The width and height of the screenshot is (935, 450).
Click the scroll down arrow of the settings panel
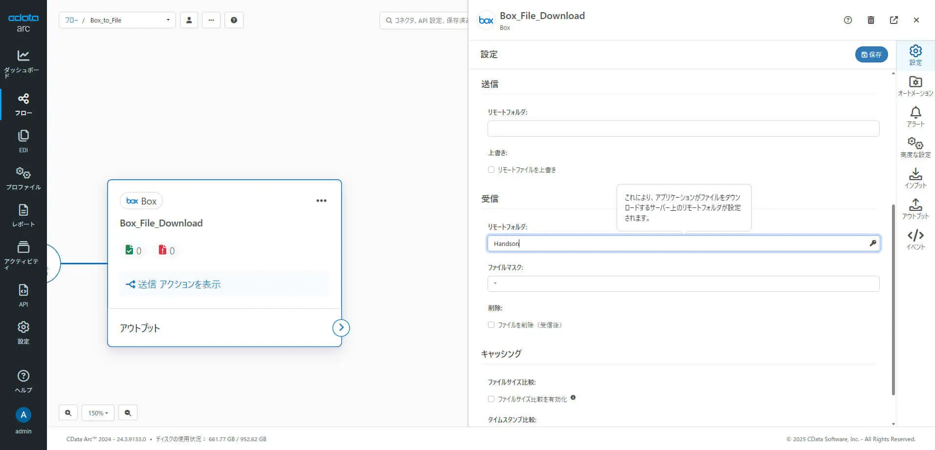(893, 424)
